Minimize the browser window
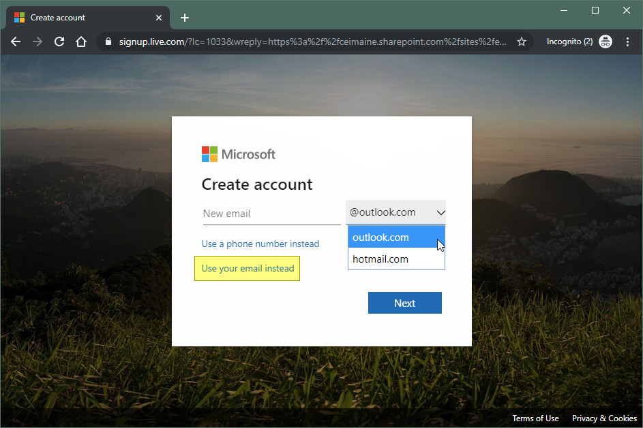Image resolution: width=643 pixels, height=428 pixels. click(x=564, y=11)
